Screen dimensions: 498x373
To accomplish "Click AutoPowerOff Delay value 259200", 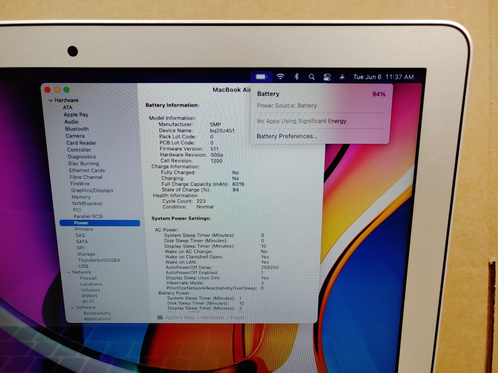I will pyautogui.click(x=270, y=268).
